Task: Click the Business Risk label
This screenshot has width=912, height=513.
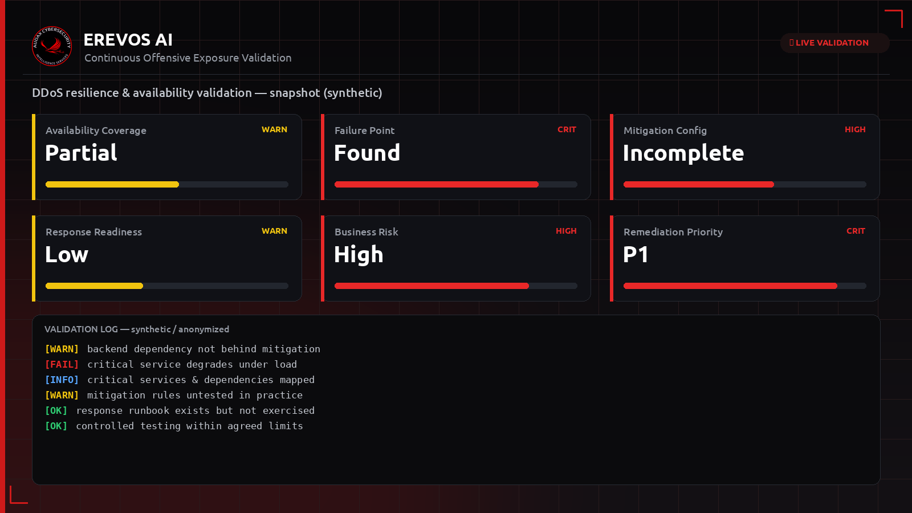Action: click(367, 232)
